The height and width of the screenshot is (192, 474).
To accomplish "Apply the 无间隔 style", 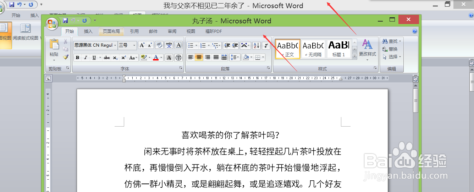I will click(x=313, y=49).
